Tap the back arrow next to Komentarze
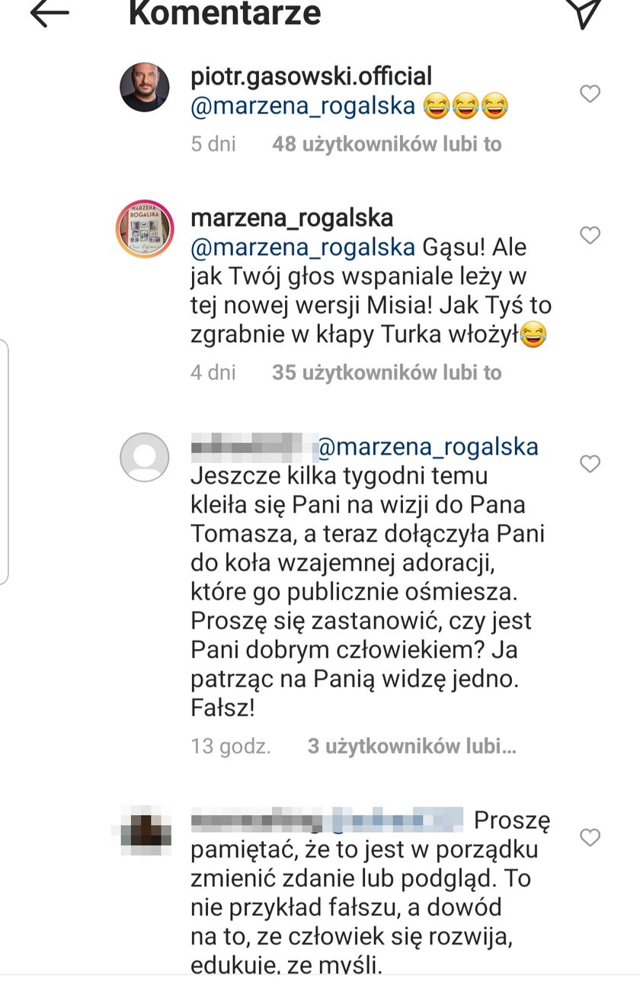The width and height of the screenshot is (640, 981). tap(49, 13)
